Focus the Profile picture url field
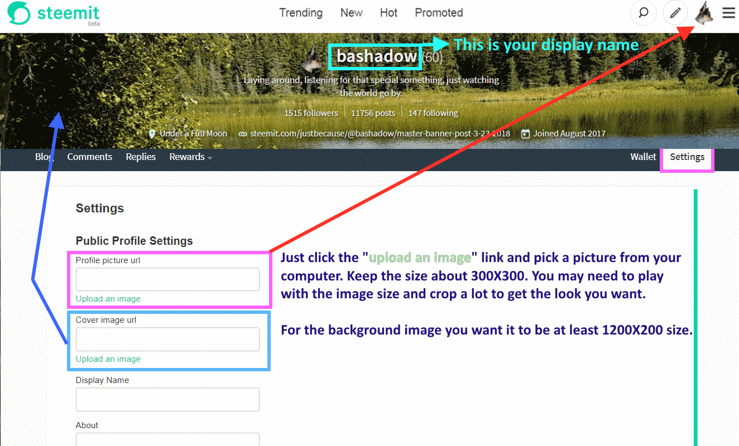The height and width of the screenshot is (446, 739). (x=167, y=279)
